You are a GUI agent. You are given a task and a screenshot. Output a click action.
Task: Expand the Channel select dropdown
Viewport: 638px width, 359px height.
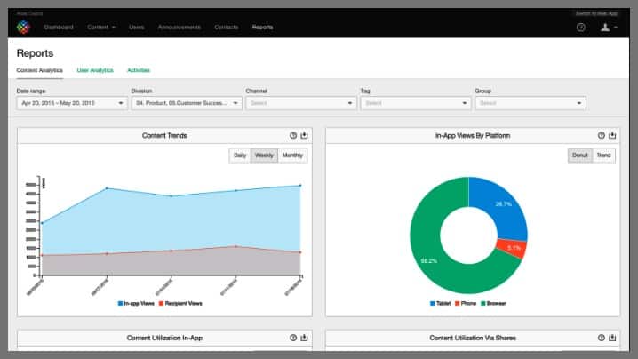[x=300, y=103]
